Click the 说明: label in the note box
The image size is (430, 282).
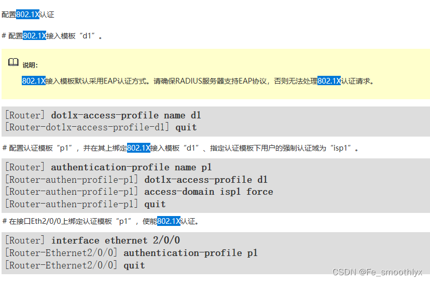pyautogui.click(x=30, y=65)
